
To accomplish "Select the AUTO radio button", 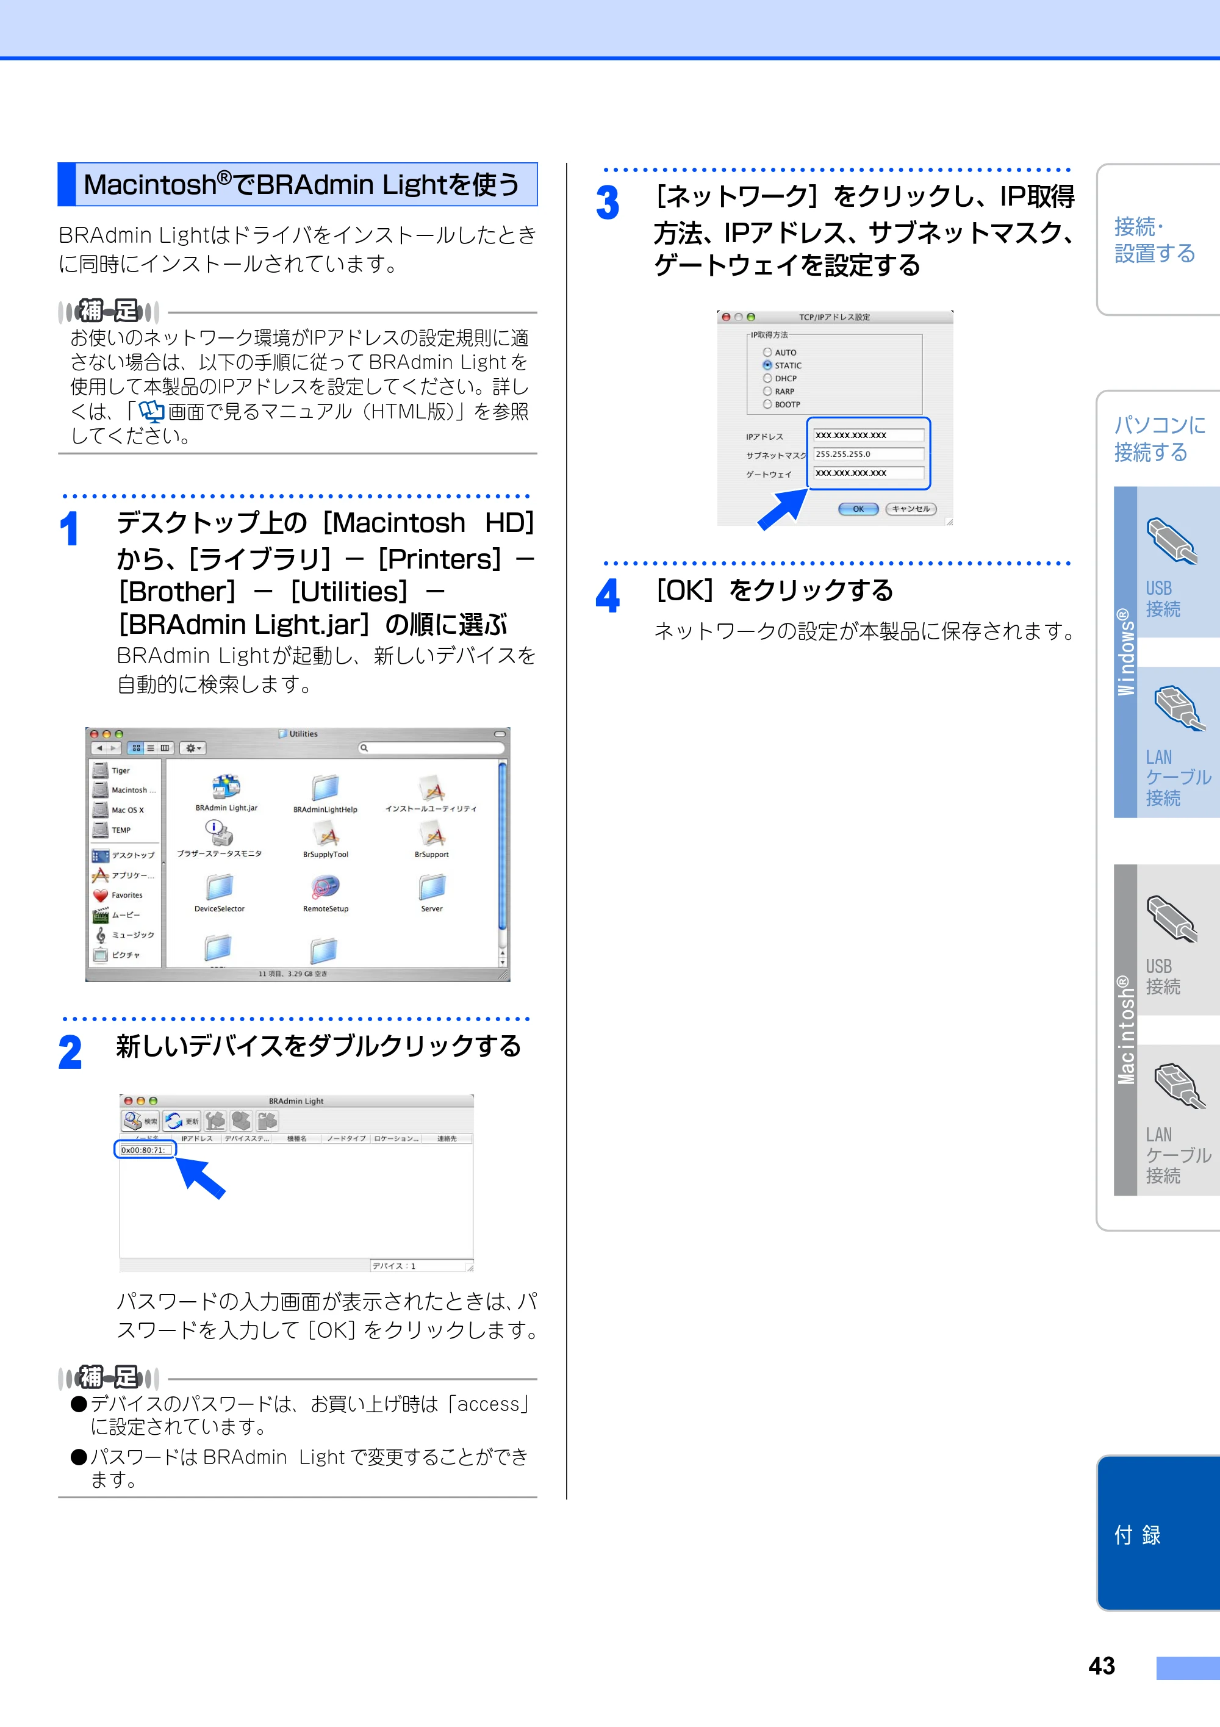I will pyautogui.click(x=767, y=352).
